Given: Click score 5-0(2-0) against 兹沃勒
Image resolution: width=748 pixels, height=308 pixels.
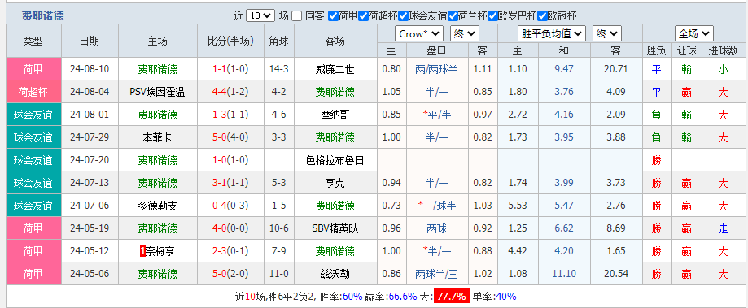Looking at the screenshot, I should [231, 274].
